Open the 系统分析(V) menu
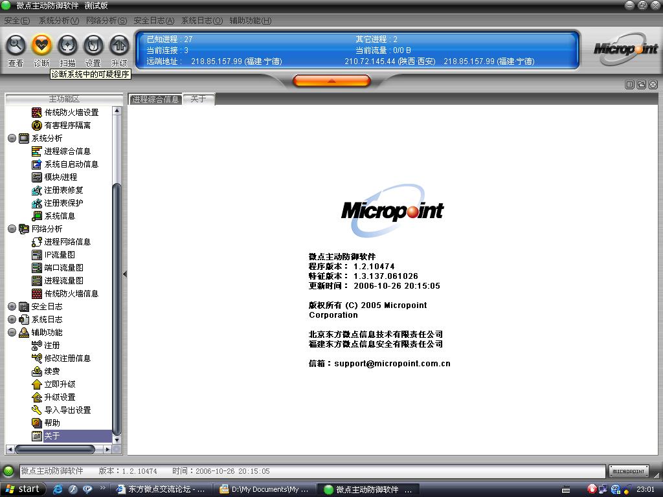663x497 pixels. click(59, 21)
